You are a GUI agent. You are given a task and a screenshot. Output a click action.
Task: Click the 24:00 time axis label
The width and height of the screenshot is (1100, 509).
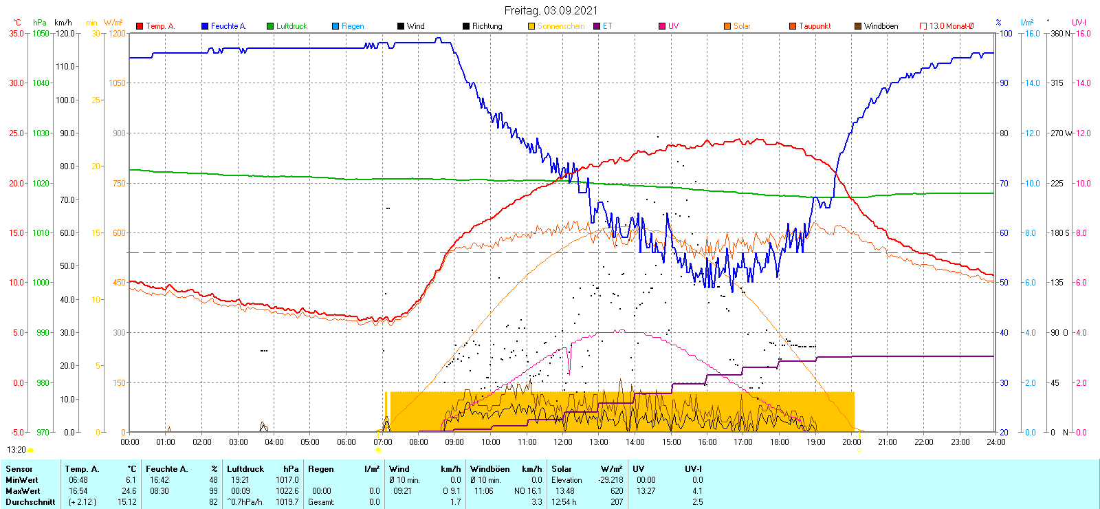996,442
